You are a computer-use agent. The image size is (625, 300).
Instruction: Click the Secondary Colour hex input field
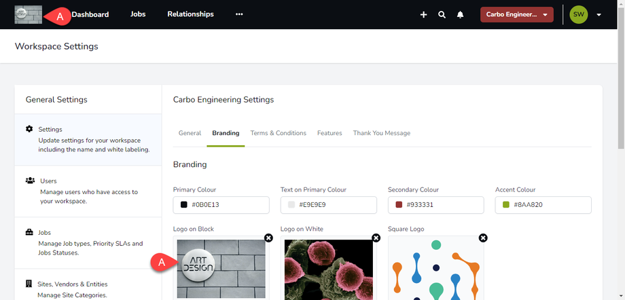point(442,205)
